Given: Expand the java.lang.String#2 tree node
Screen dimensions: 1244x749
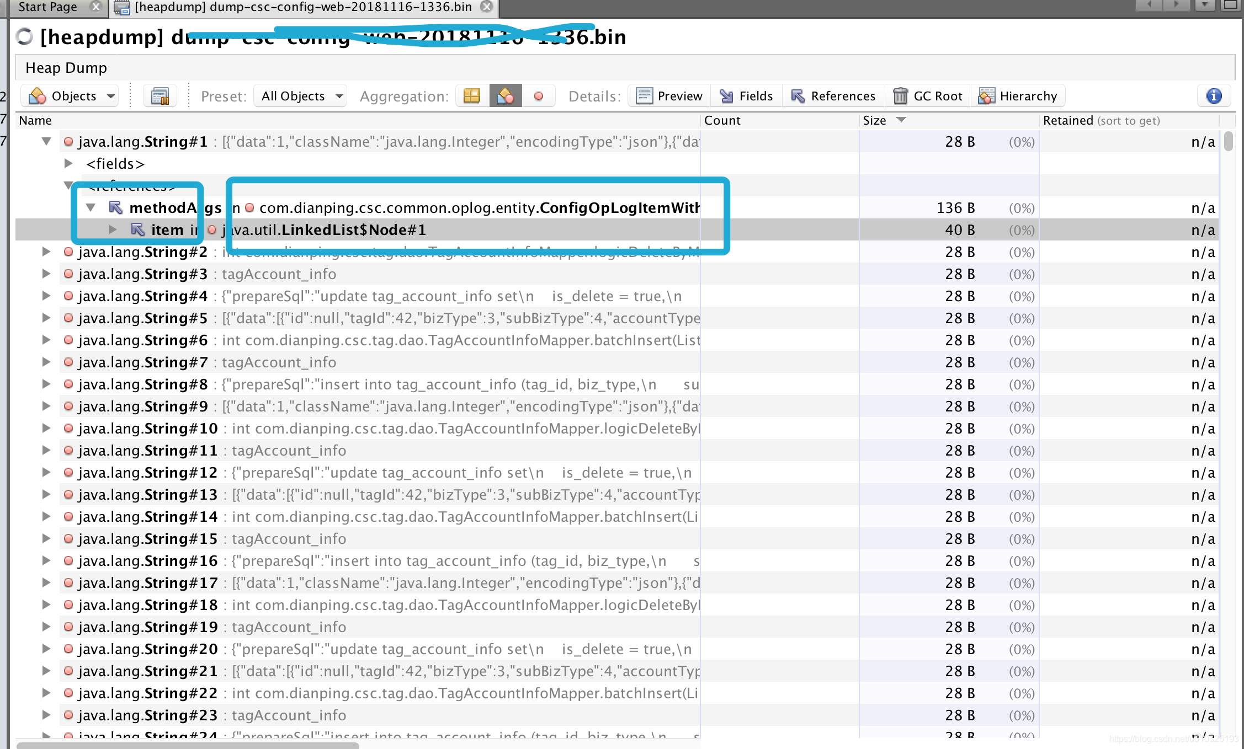Looking at the screenshot, I should tap(46, 252).
